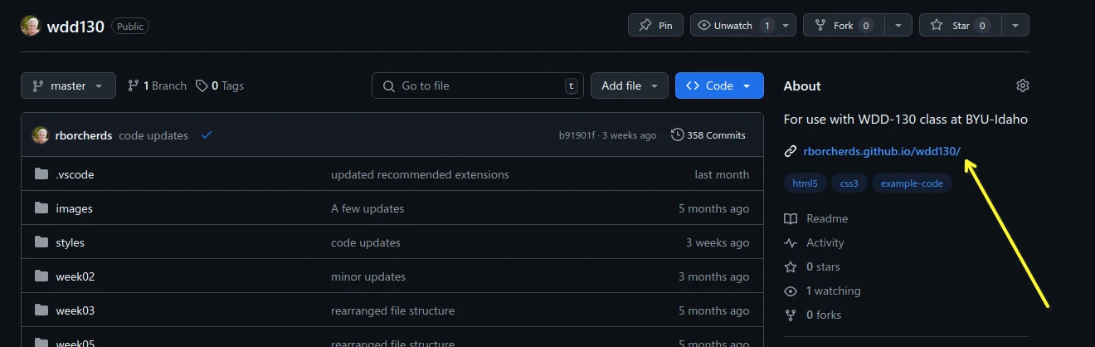Open 'A few updates' commit message
Image resolution: width=1095 pixels, height=347 pixels.
(367, 208)
